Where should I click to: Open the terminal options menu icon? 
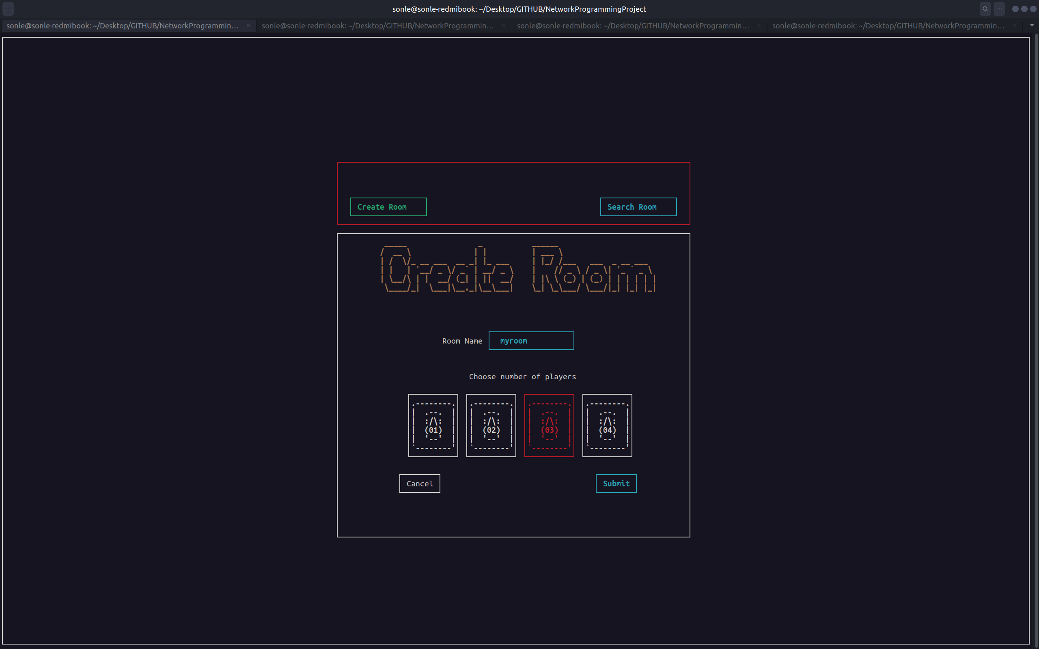pyautogui.click(x=999, y=9)
